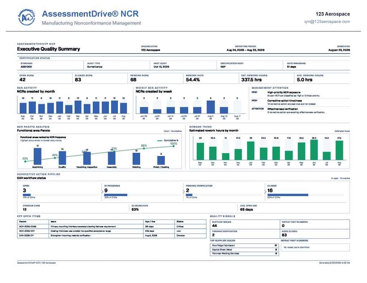Click the Surveillance audit type value
Image resolution: width=367 pixels, height=283 pixels.
(x=95, y=67)
